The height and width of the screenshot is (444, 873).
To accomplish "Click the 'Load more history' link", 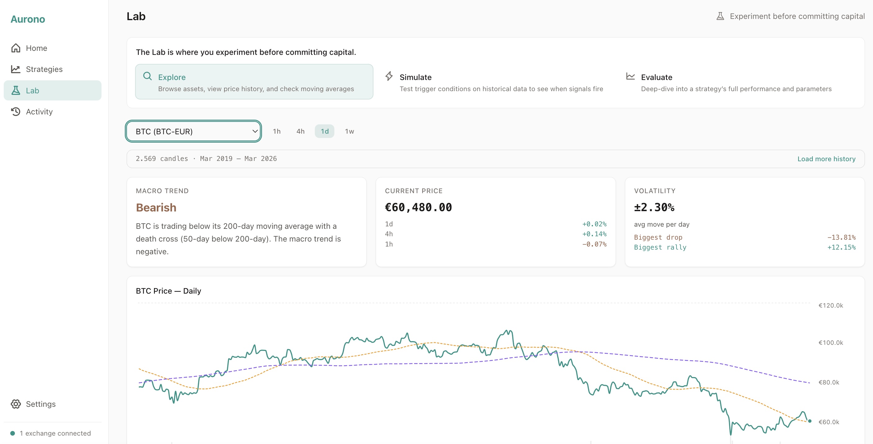I will click(x=826, y=158).
